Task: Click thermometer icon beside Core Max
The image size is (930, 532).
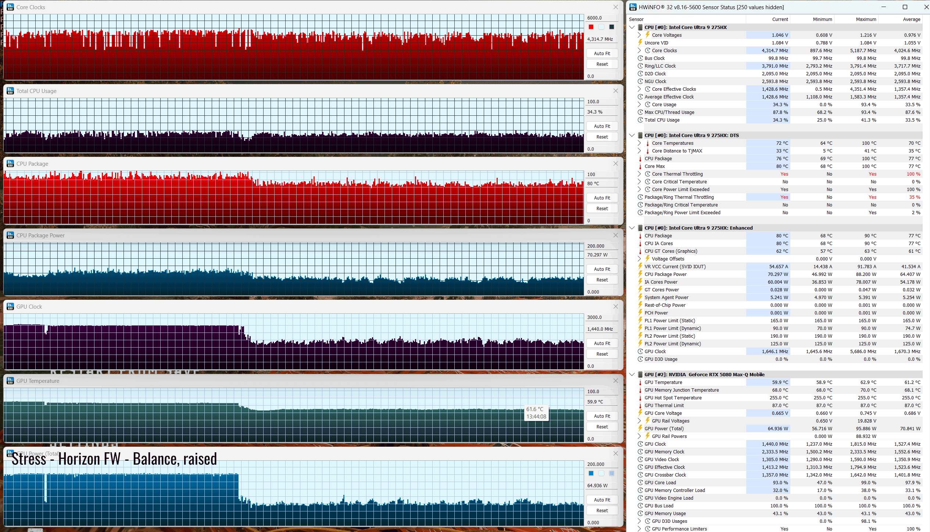Action: click(x=640, y=166)
